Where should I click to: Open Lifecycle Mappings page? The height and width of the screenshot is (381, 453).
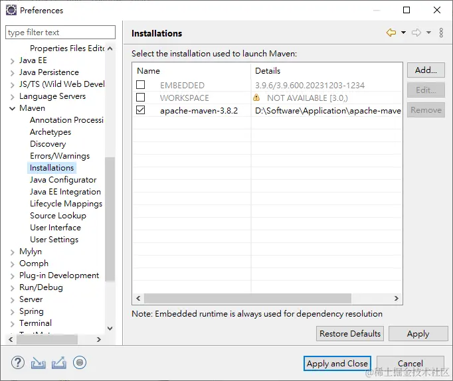[66, 204]
